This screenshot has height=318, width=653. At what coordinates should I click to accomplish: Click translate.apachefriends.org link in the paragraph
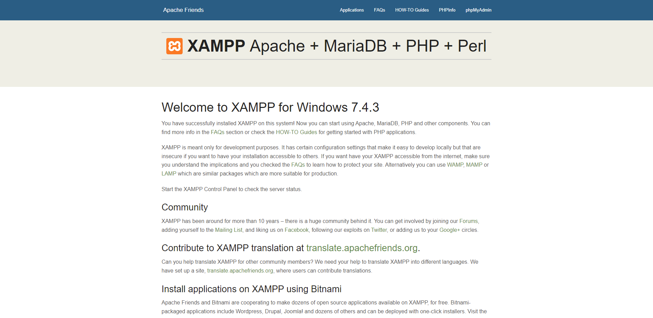240,270
